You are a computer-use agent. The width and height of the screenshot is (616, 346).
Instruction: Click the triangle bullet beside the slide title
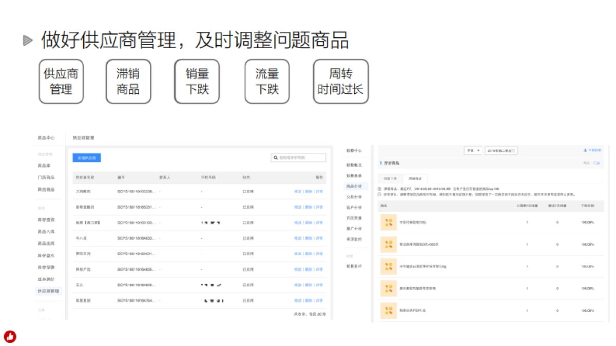pyautogui.click(x=28, y=41)
